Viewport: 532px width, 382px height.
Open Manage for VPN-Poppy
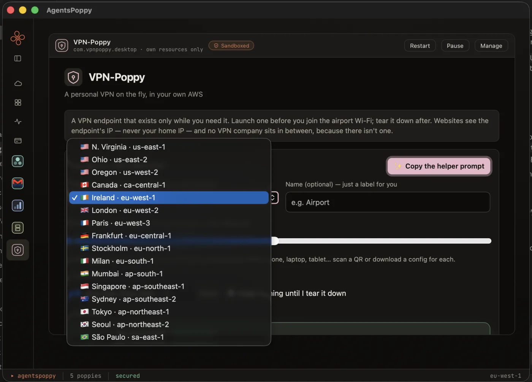pos(491,46)
